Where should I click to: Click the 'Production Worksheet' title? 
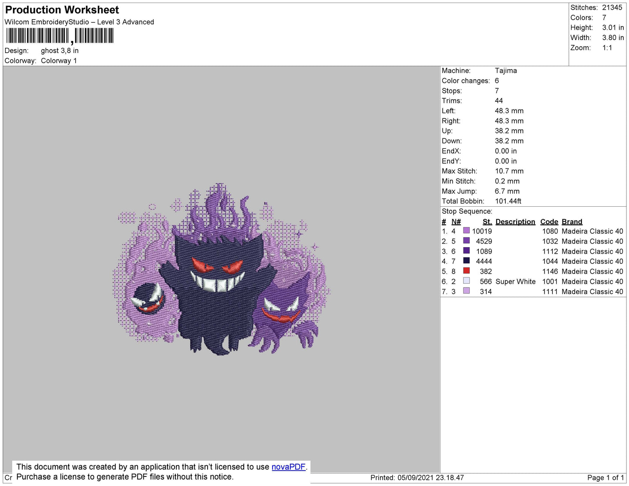coord(62,10)
